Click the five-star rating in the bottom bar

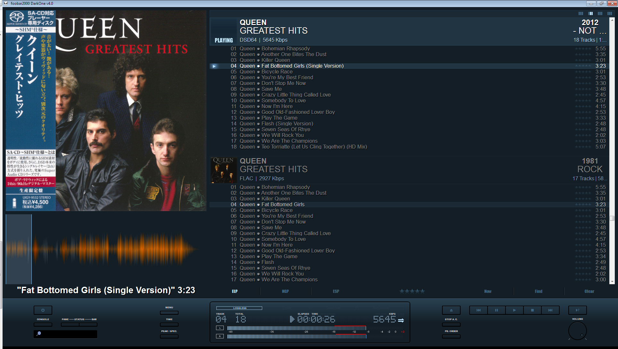412,291
